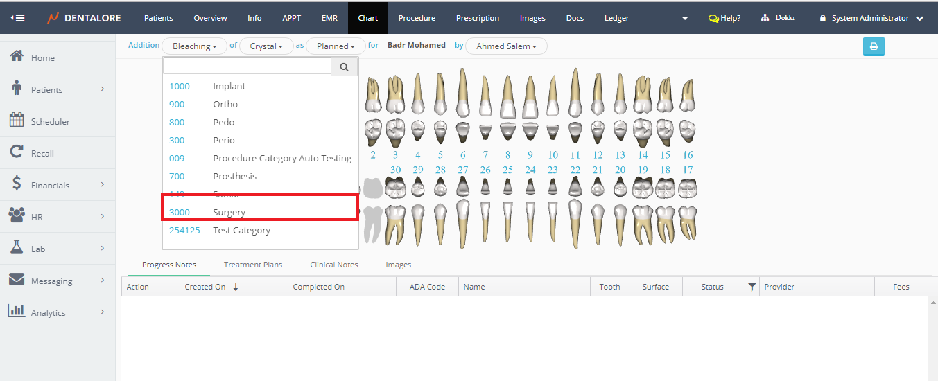This screenshot has width=938, height=381.
Task: Open Lab flask icon in sidebar
Action: coord(17,248)
